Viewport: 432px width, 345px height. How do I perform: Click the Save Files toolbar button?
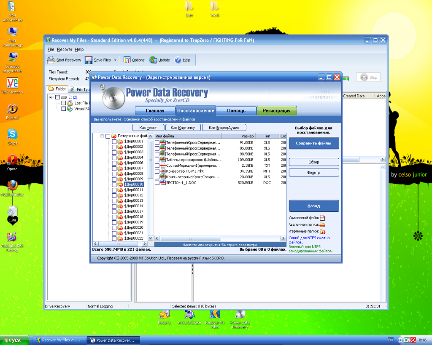click(x=98, y=60)
